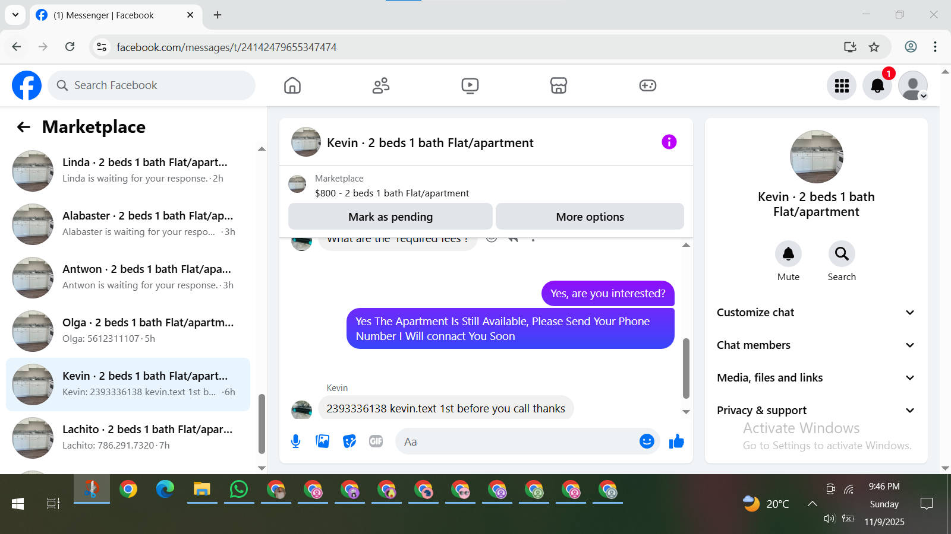951x534 pixels.
Task: Open the GIF picker
Action: tap(376, 441)
